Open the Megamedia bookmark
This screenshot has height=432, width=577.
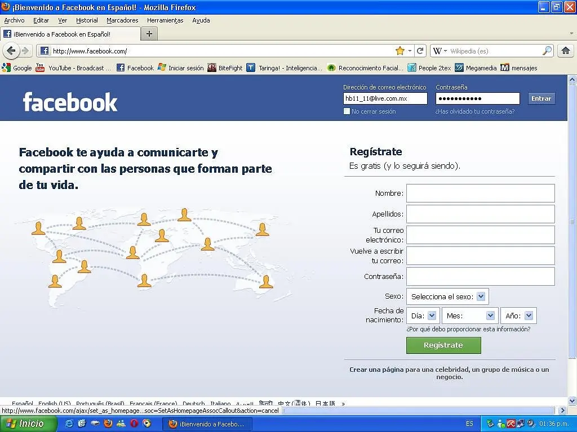pyautogui.click(x=476, y=68)
